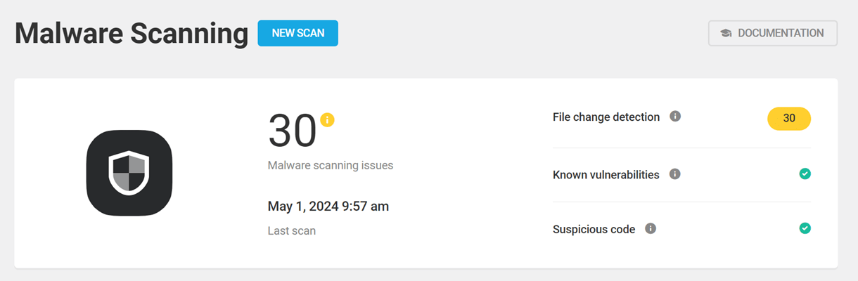The image size is (858, 281).
Task: Click the Malware Scanning page heading
Action: tap(132, 34)
